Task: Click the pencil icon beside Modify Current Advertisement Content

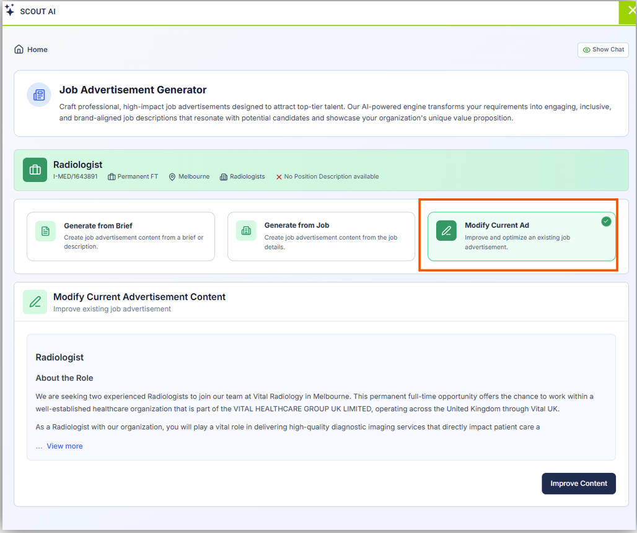Action: (35, 302)
